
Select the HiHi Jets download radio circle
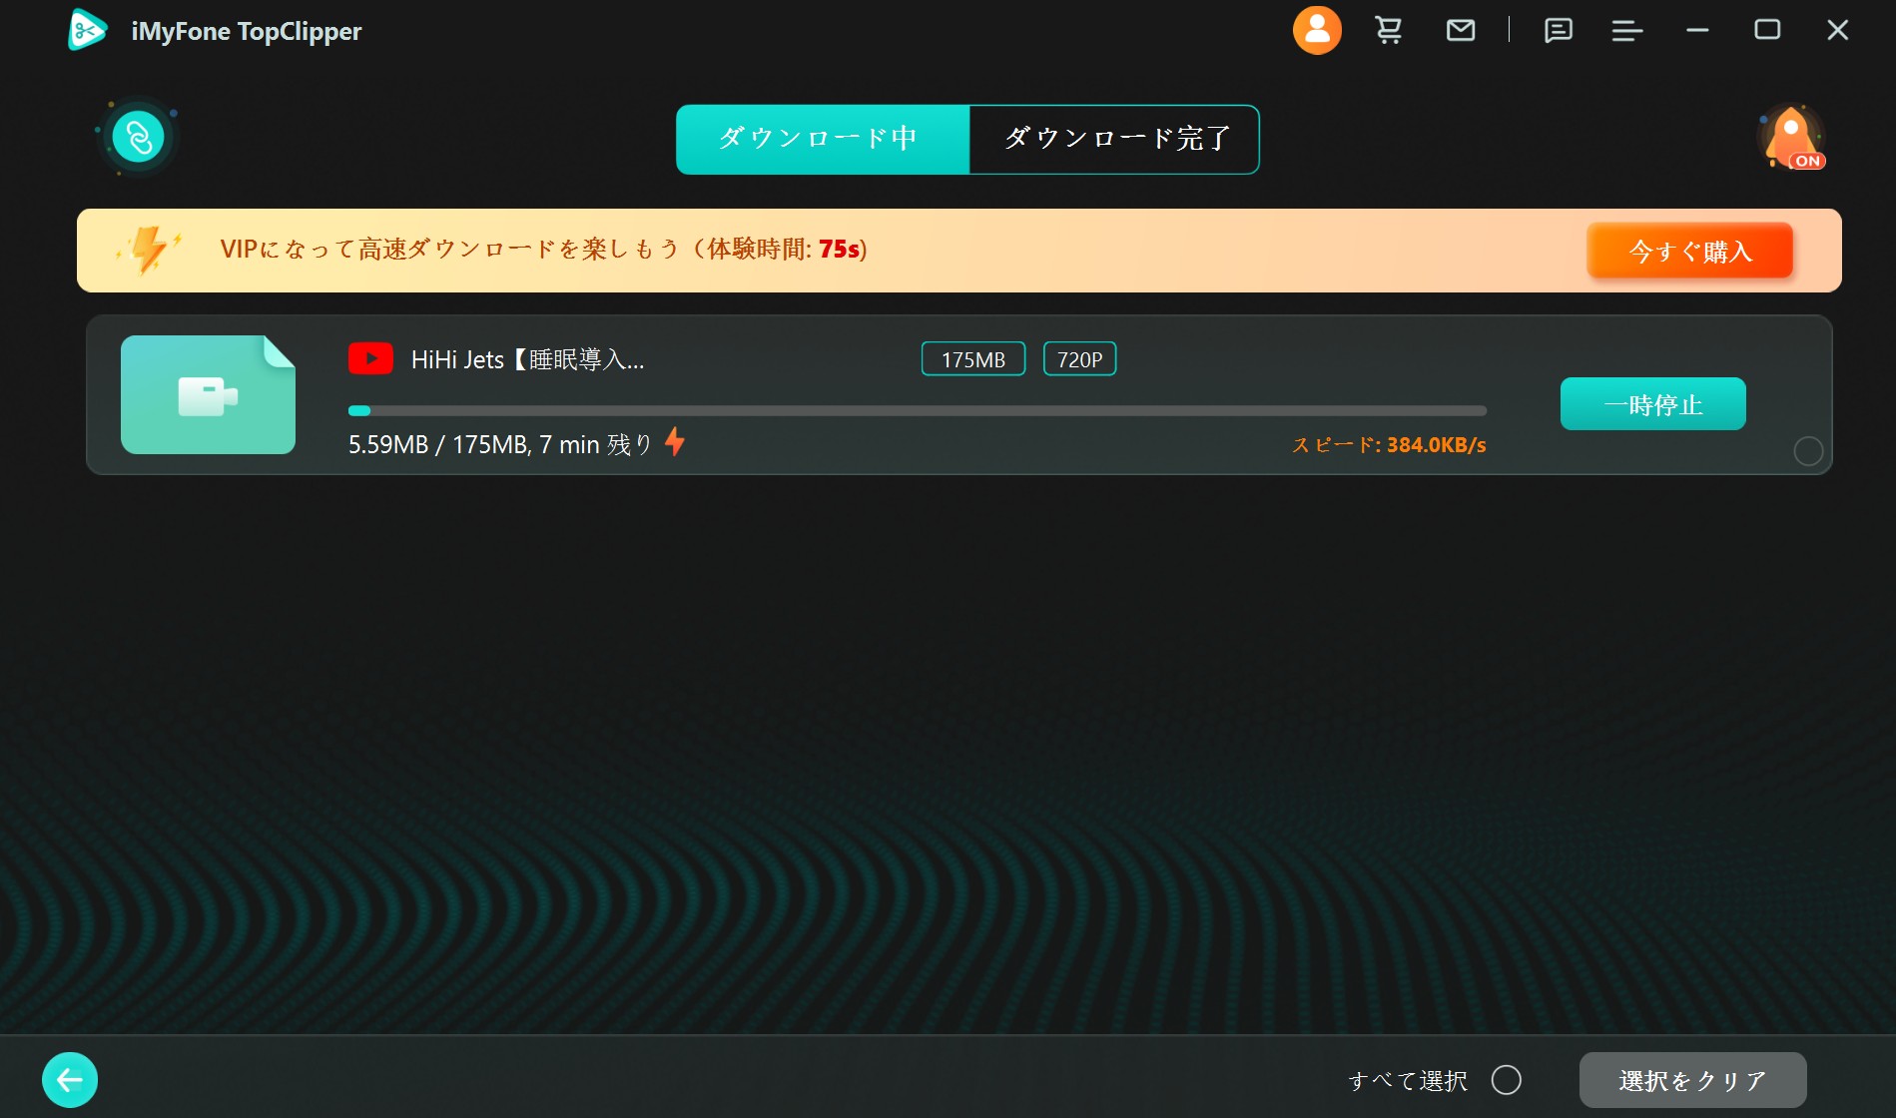[1808, 451]
